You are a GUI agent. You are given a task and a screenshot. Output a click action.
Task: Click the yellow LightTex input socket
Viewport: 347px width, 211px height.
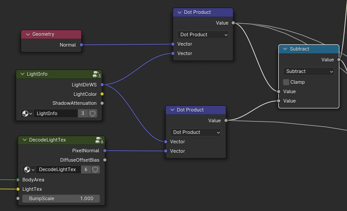pos(18,189)
